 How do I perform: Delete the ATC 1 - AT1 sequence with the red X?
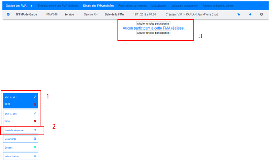tap(35, 104)
